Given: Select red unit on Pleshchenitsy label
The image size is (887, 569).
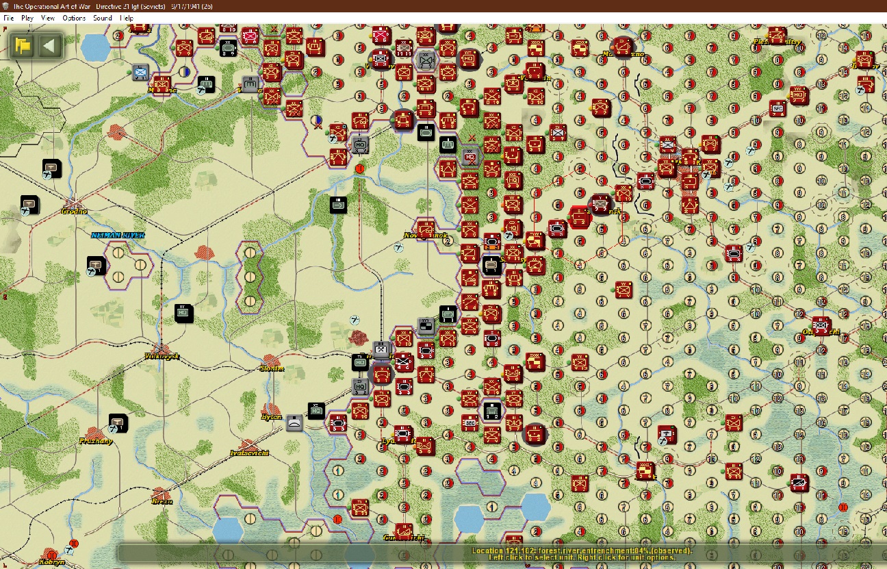Looking at the screenshot, I should (x=777, y=35).
